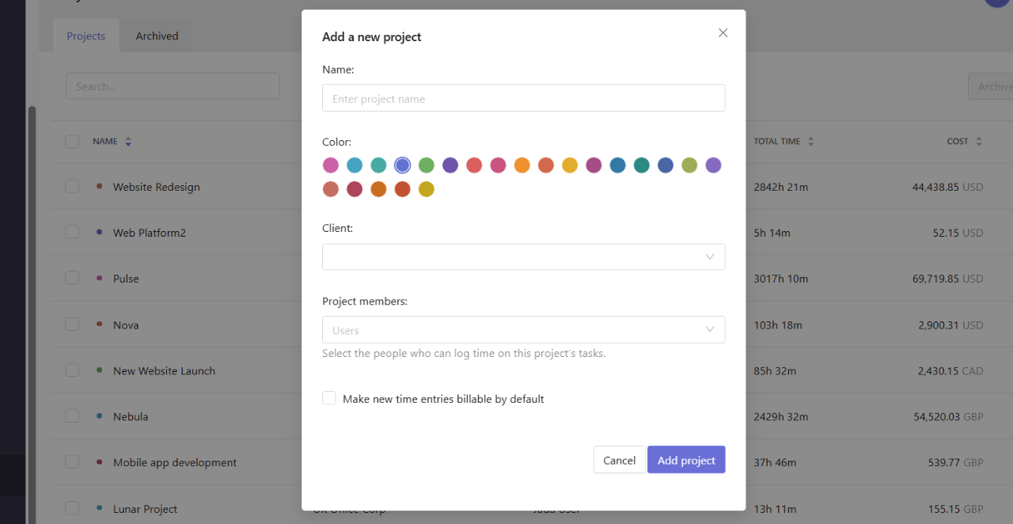The width and height of the screenshot is (1013, 524).
Task: Choose the orange color swatch
Action: click(x=522, y=165)
